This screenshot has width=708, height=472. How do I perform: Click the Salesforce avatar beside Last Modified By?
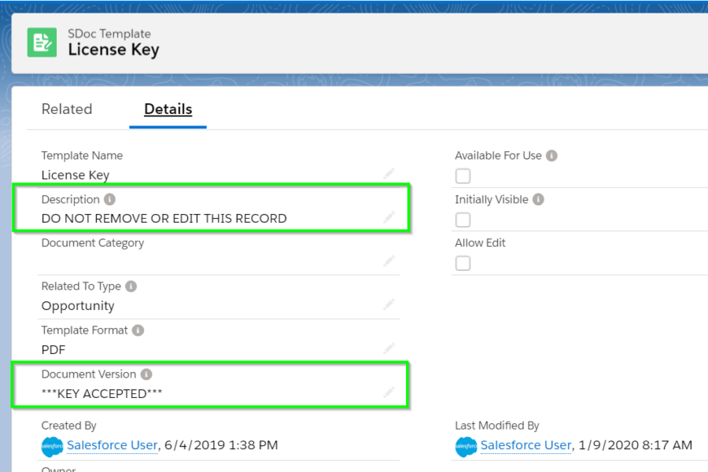tap(466, 446)
